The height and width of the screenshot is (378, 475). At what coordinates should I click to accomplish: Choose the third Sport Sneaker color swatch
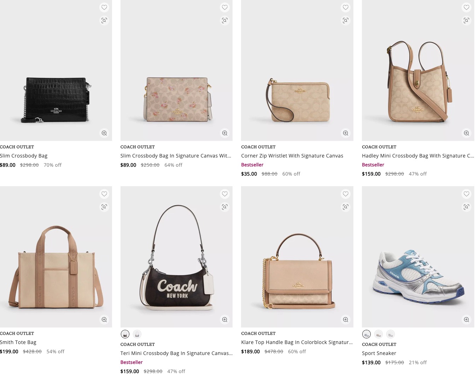(x=391, y=334)
